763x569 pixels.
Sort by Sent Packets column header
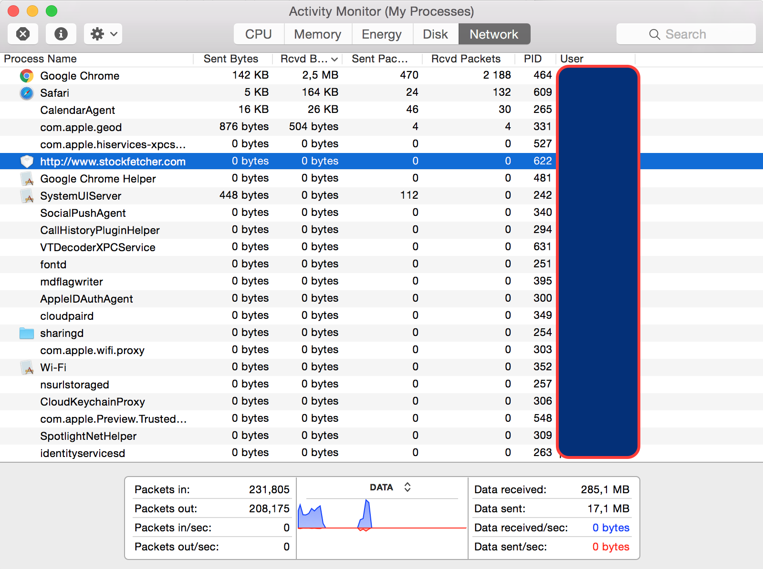382,59
